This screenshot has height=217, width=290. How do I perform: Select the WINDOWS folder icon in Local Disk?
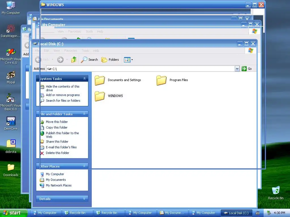click(100, 96)
